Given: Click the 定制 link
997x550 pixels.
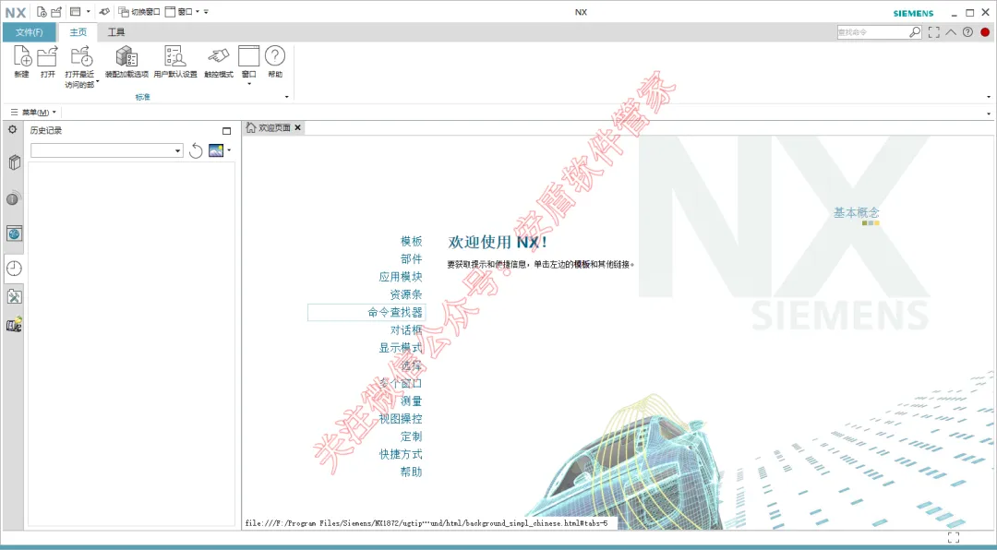Looking at the screenshot, I should coord(412,436).
